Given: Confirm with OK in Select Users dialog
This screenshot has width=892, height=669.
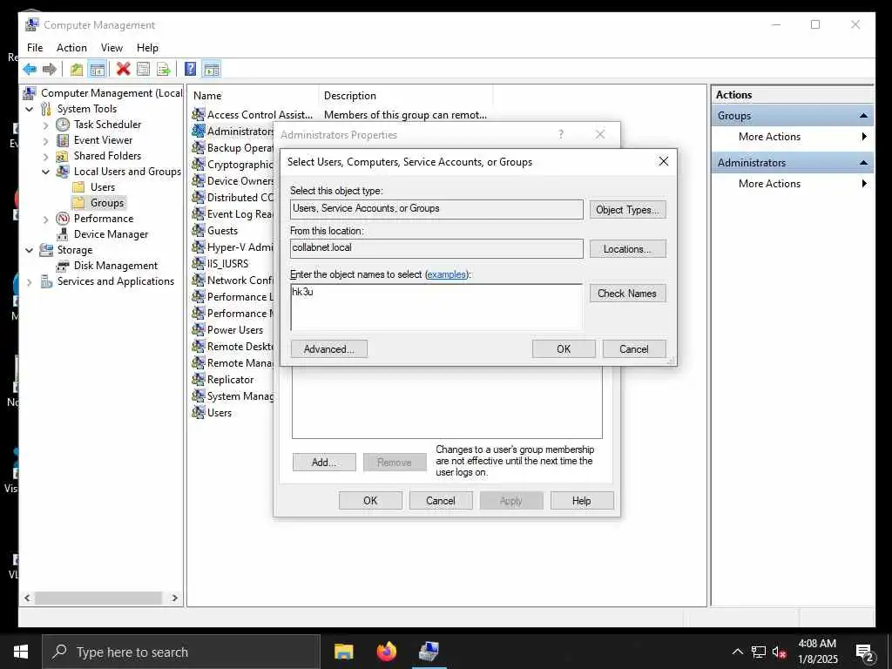Looking at the screenshot, I should (564, 349).
